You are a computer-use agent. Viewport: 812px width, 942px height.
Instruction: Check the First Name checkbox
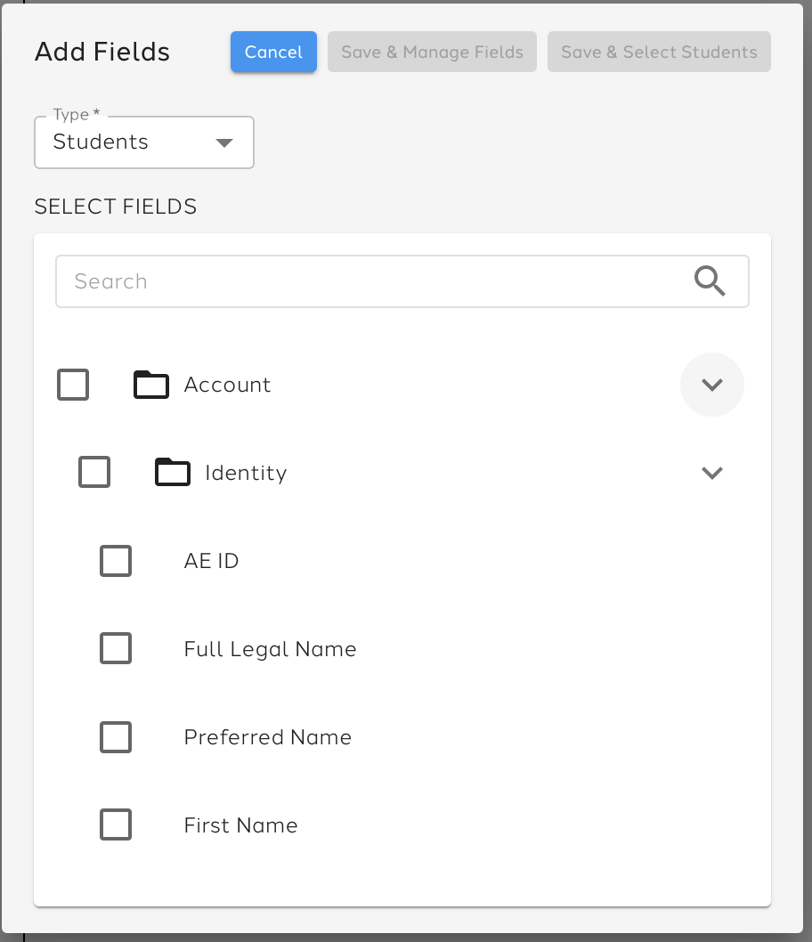pyautogui.click(x=116, y=825)
